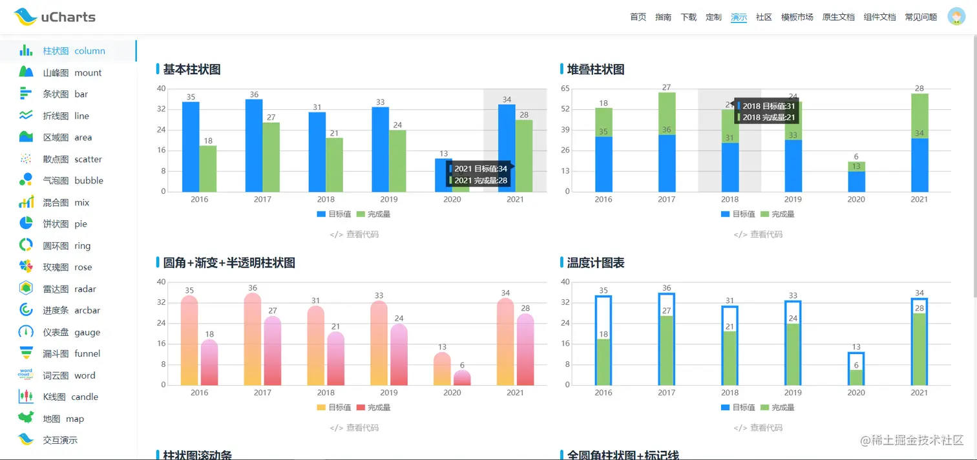
Task: Click 2020 thermometer bar in 温度计图表
Action: pos(856,369)
